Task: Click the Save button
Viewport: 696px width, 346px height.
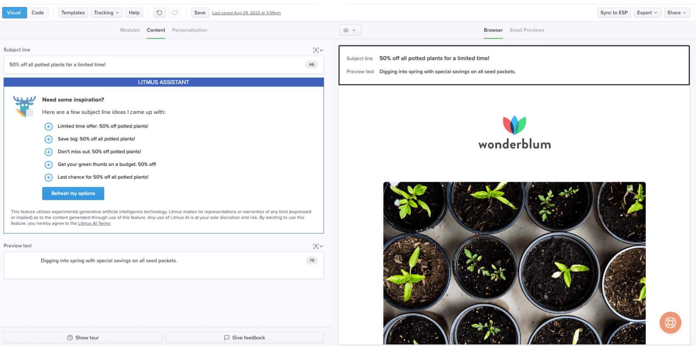Action: (x=200, y=13)
